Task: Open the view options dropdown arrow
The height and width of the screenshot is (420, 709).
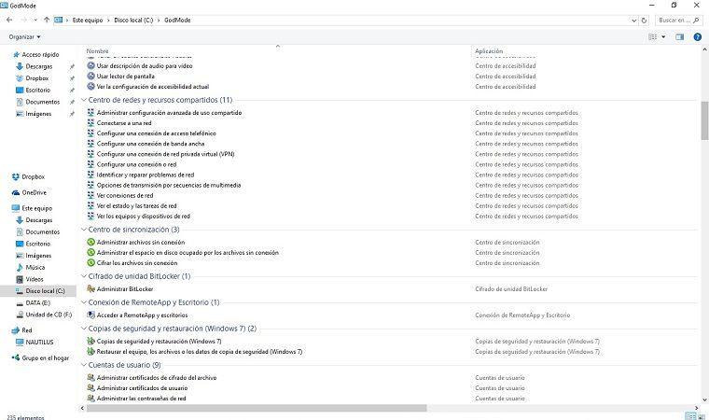Action: point(663,36)
